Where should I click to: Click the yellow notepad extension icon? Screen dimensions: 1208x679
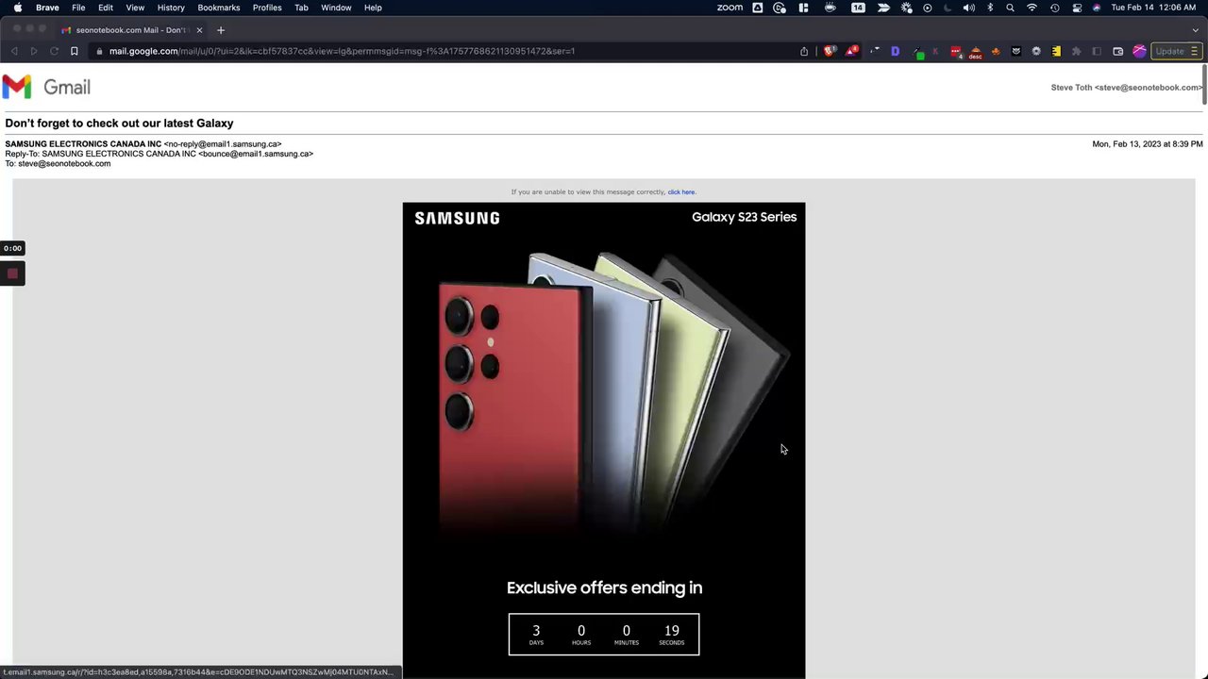coord(1056,51)
